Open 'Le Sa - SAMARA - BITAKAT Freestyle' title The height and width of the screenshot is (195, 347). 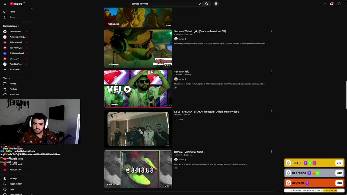206,112
